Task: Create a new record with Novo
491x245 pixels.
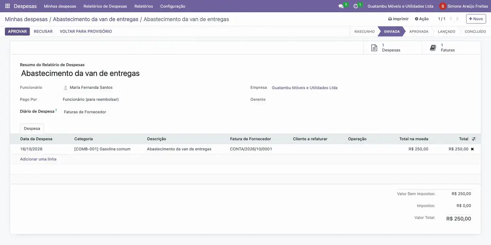Action: pyautogui.click(x=476, y=19)
